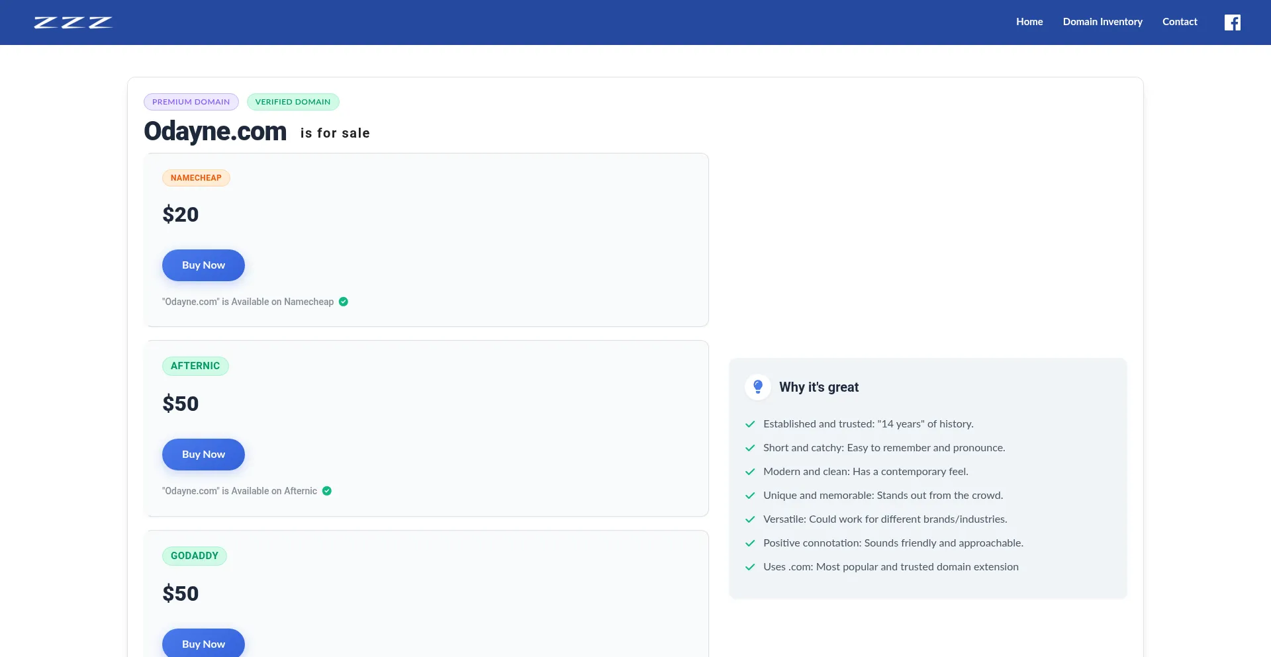Click the ZZZ logo in header

(x=73, y=22)
